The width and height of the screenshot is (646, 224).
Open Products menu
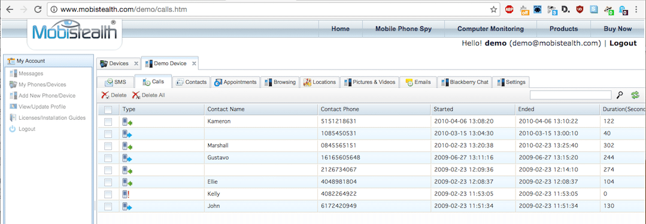(x=563, y=29)
